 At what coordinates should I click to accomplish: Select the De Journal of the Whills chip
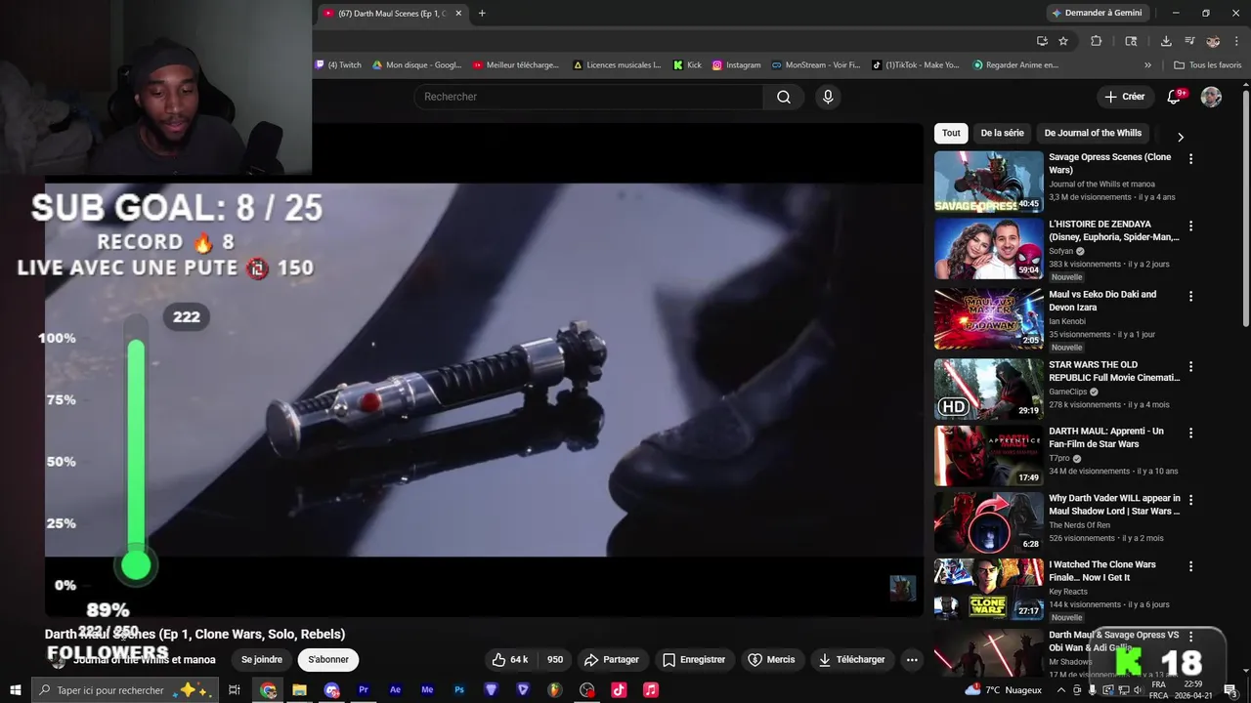(x=1093, y=133)
